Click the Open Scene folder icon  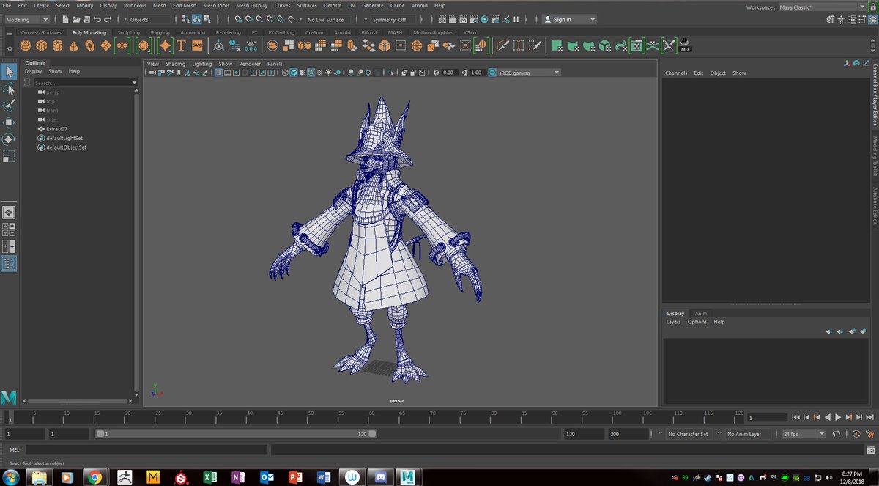point(76,19)
